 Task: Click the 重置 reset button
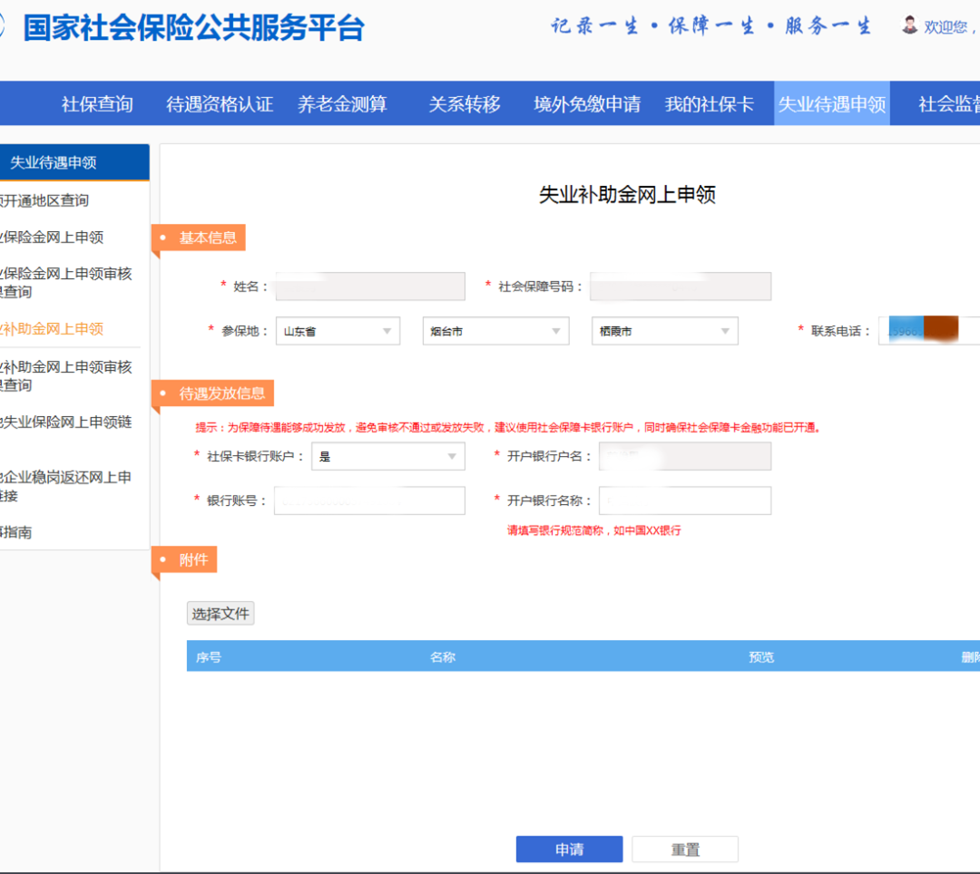point(685,850)
